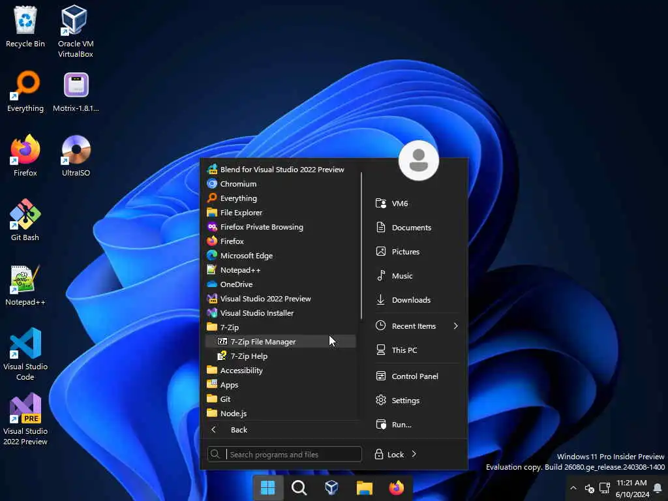Expand the Node.js folder
The width and height of the screenshot is (668, 501).
point(281,413)
